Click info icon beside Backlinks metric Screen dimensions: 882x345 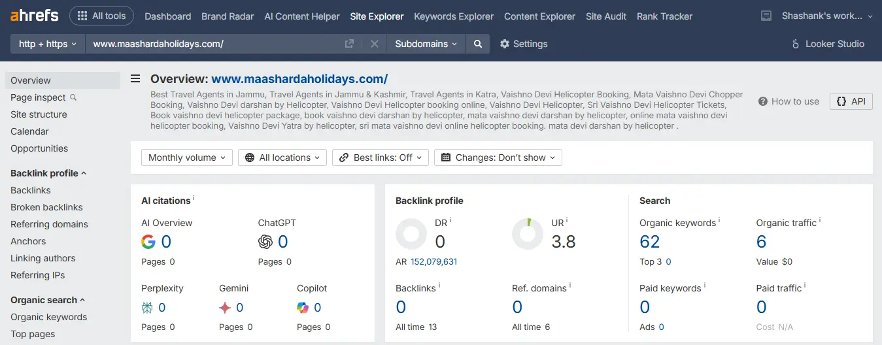(x=439, y=286)
